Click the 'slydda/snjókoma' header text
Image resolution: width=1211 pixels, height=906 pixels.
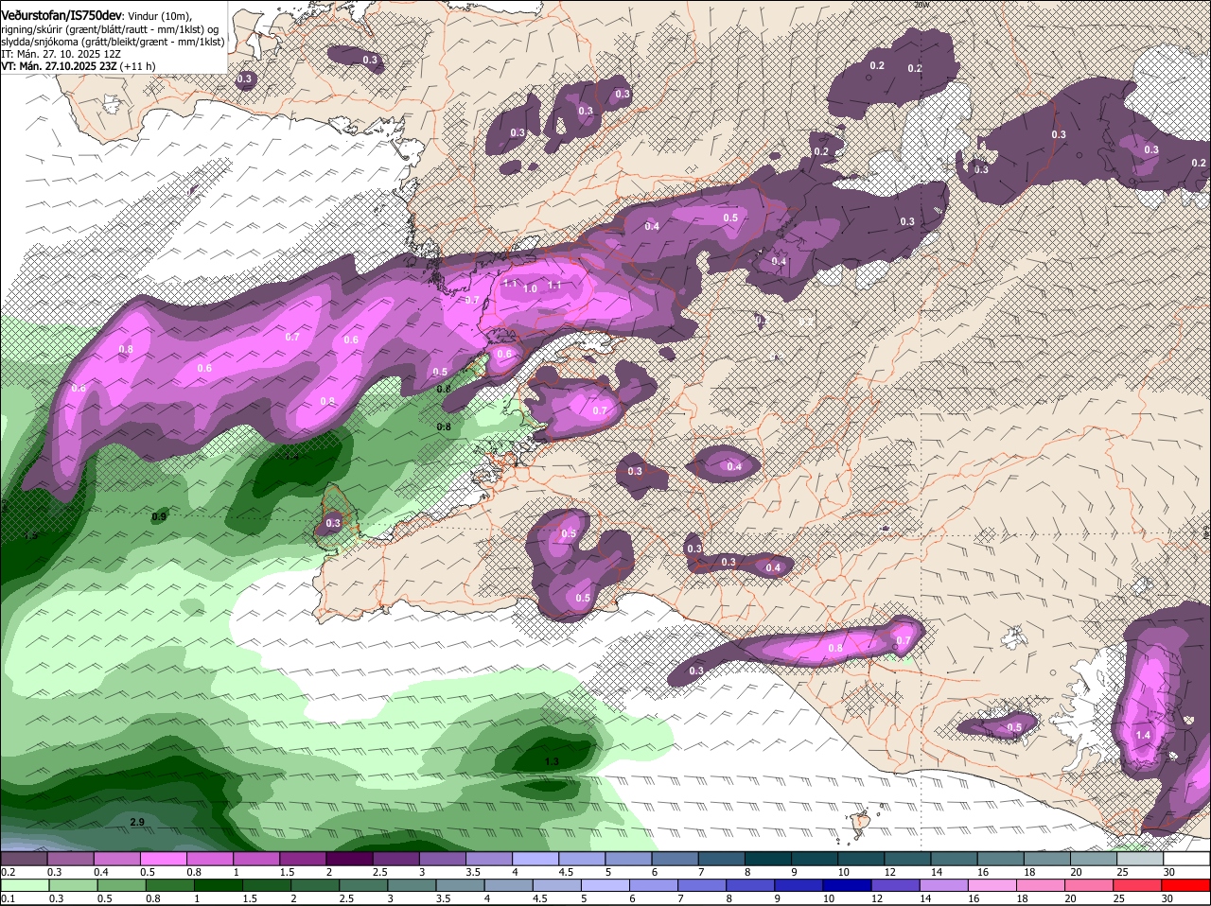(41, 42)
